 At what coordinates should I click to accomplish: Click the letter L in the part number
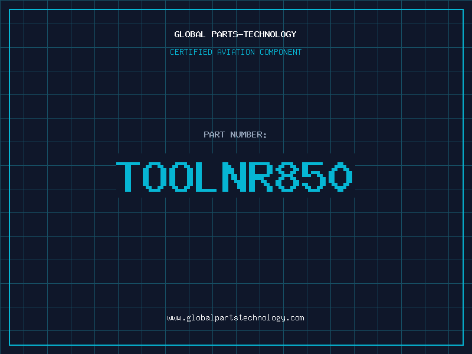(x=209, y=176)
